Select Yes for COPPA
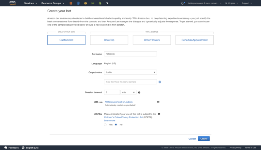Screen dimensions: 261x150 click(x=105, y=125)
